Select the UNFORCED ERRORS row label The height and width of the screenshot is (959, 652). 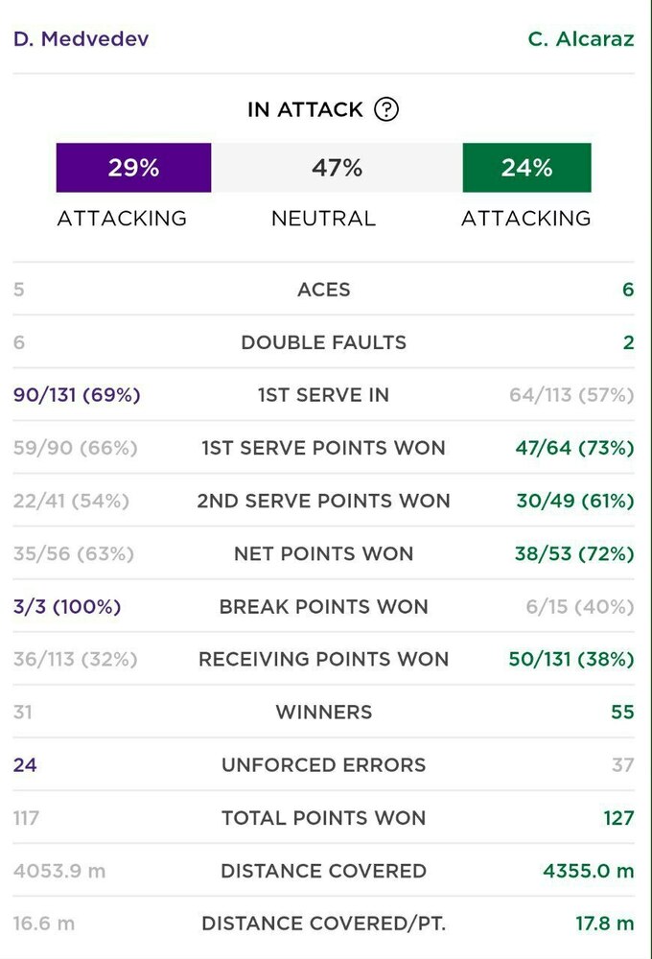tap(324, 764)
